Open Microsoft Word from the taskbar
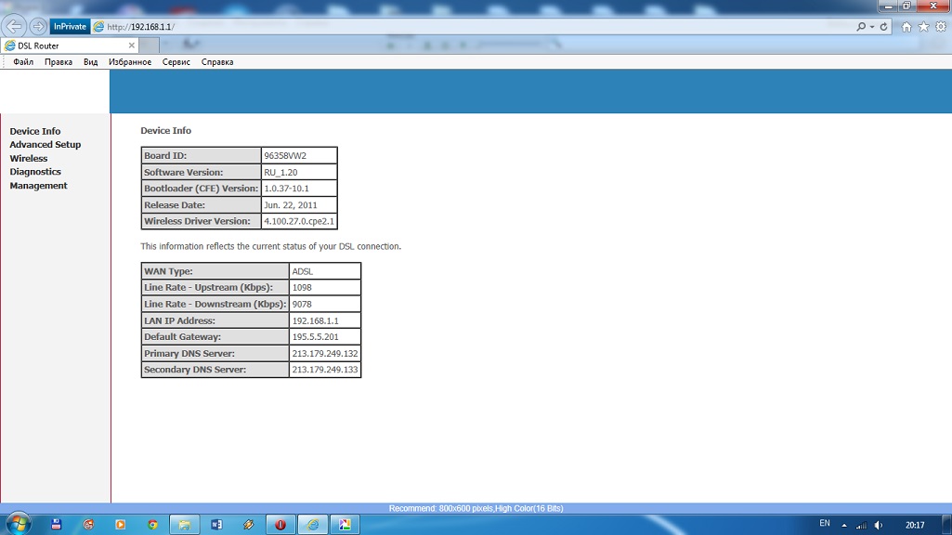Screen dimensions: 952x535 pyautogui.click(x=216, y=524)
